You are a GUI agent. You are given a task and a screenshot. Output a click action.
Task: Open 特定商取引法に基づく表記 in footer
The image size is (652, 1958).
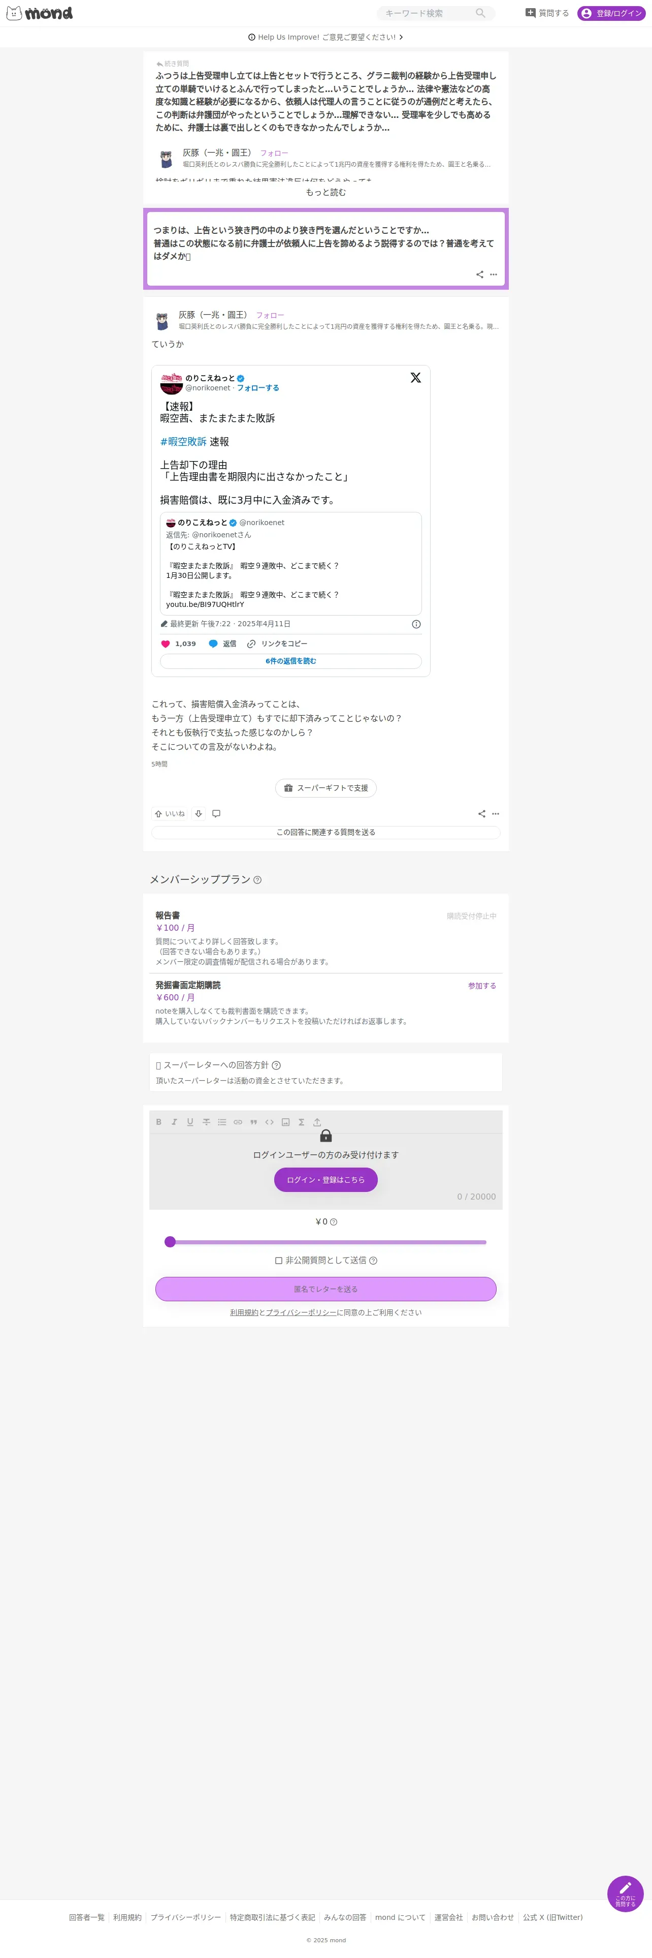273,1918
